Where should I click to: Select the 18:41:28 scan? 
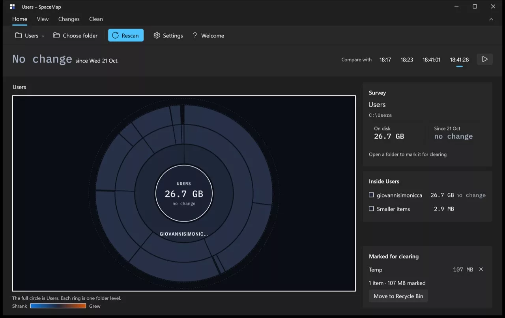pyautogui.click(x=459, y=60)
